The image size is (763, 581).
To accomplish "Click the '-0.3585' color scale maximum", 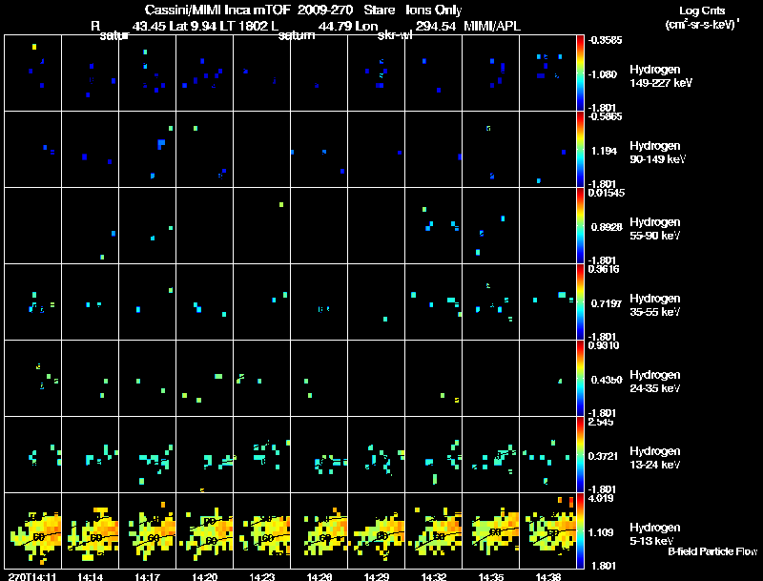I will 605,40.
